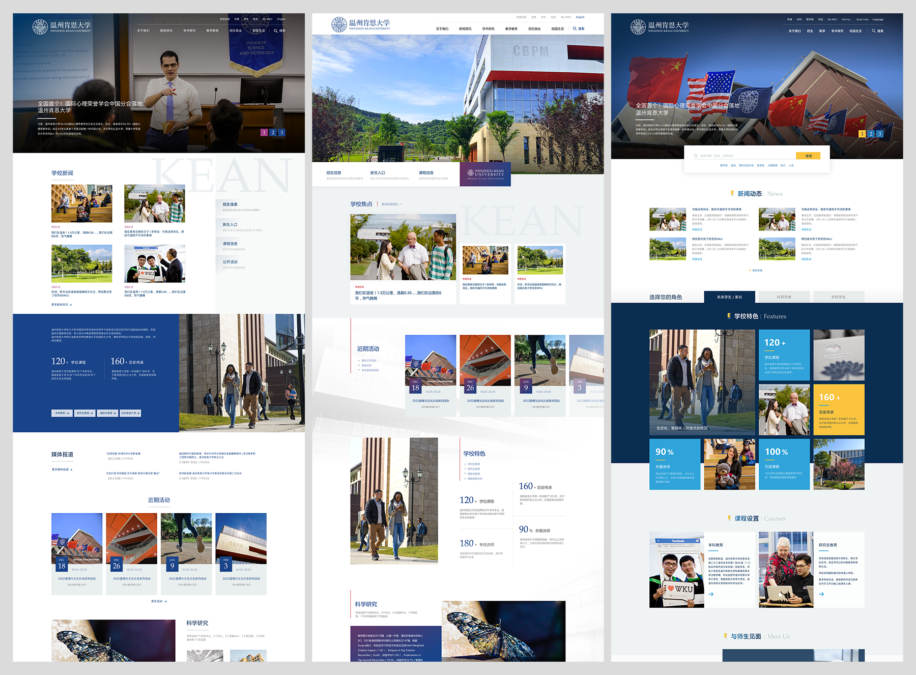The height and width of the screenshot is (675, 916).
Task: Click the search magnifier in the classroom header
Action: tap(276, 31)
